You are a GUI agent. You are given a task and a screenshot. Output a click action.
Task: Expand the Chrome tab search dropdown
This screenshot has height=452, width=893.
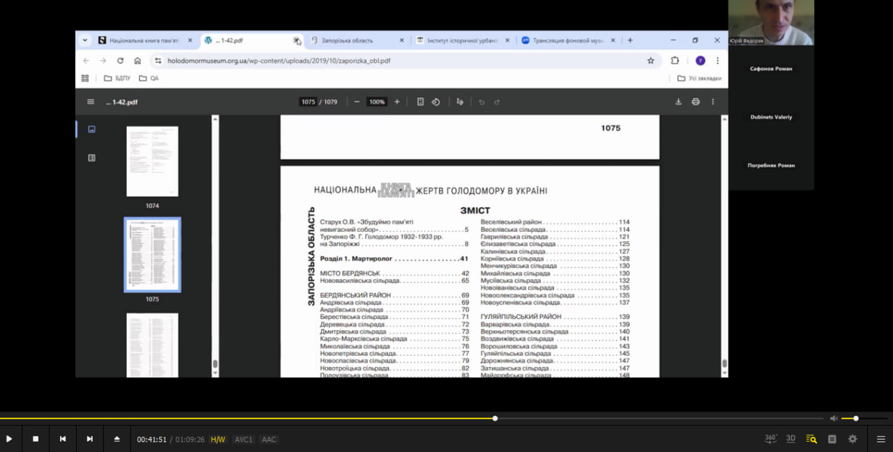pyautogui.click(x=85, y=40)
